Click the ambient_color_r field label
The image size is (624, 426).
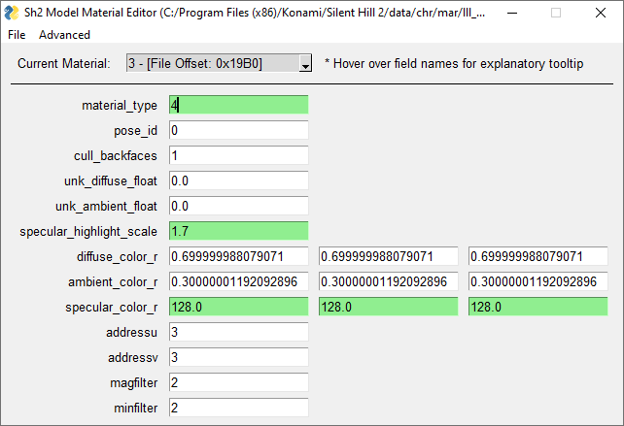click(x=113, y=282)
